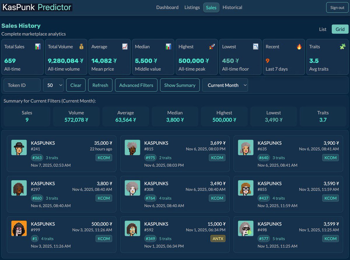
Task: Click rank badge #860 on KasPunk #297
Action: (37, 198)
